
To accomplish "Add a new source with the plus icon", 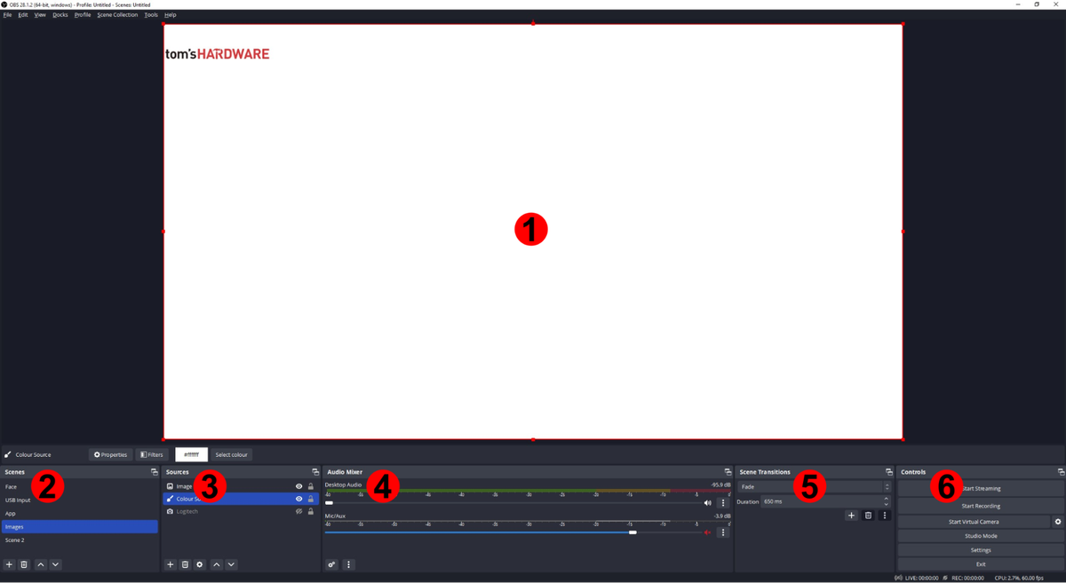I will [x=170, y=564].
